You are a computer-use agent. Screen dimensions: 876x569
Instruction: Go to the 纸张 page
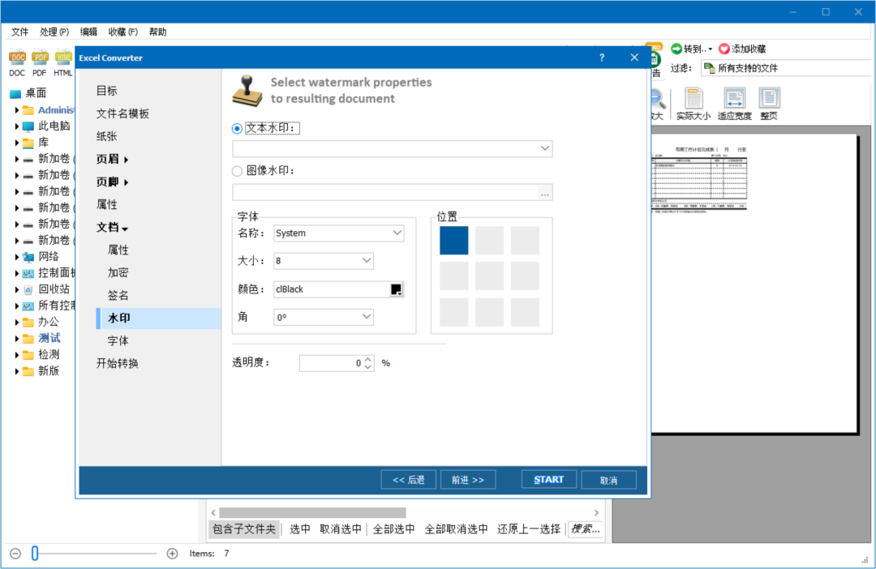[107, 136]
